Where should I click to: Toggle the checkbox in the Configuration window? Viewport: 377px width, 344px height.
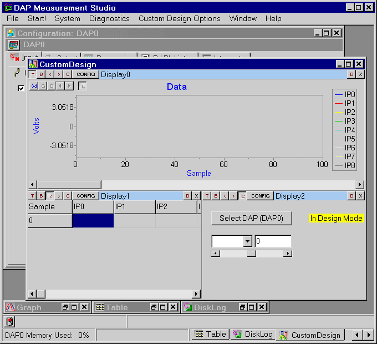(21, 88)
